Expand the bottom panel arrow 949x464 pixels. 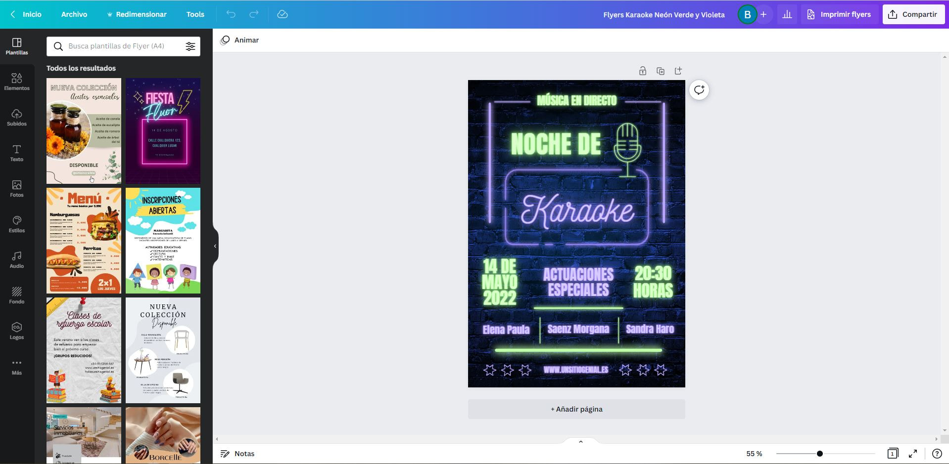[x=580, y=441]
